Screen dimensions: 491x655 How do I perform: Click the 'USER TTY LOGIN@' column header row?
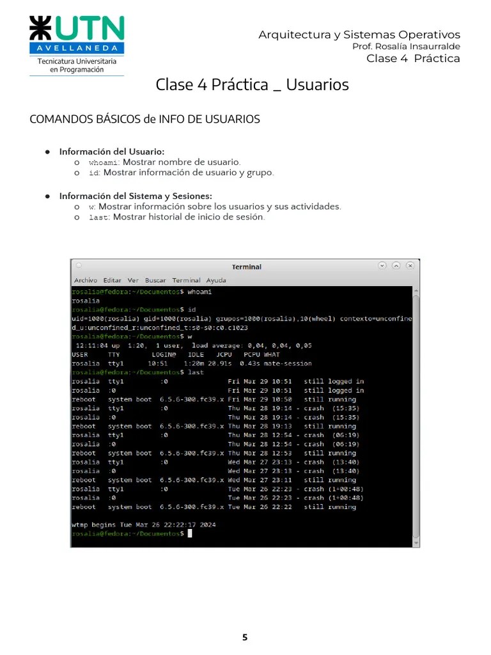176,354
